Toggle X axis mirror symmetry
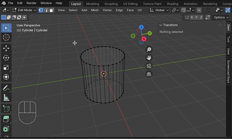This screenshot has width=232, height=139. [x=192, y=17]
